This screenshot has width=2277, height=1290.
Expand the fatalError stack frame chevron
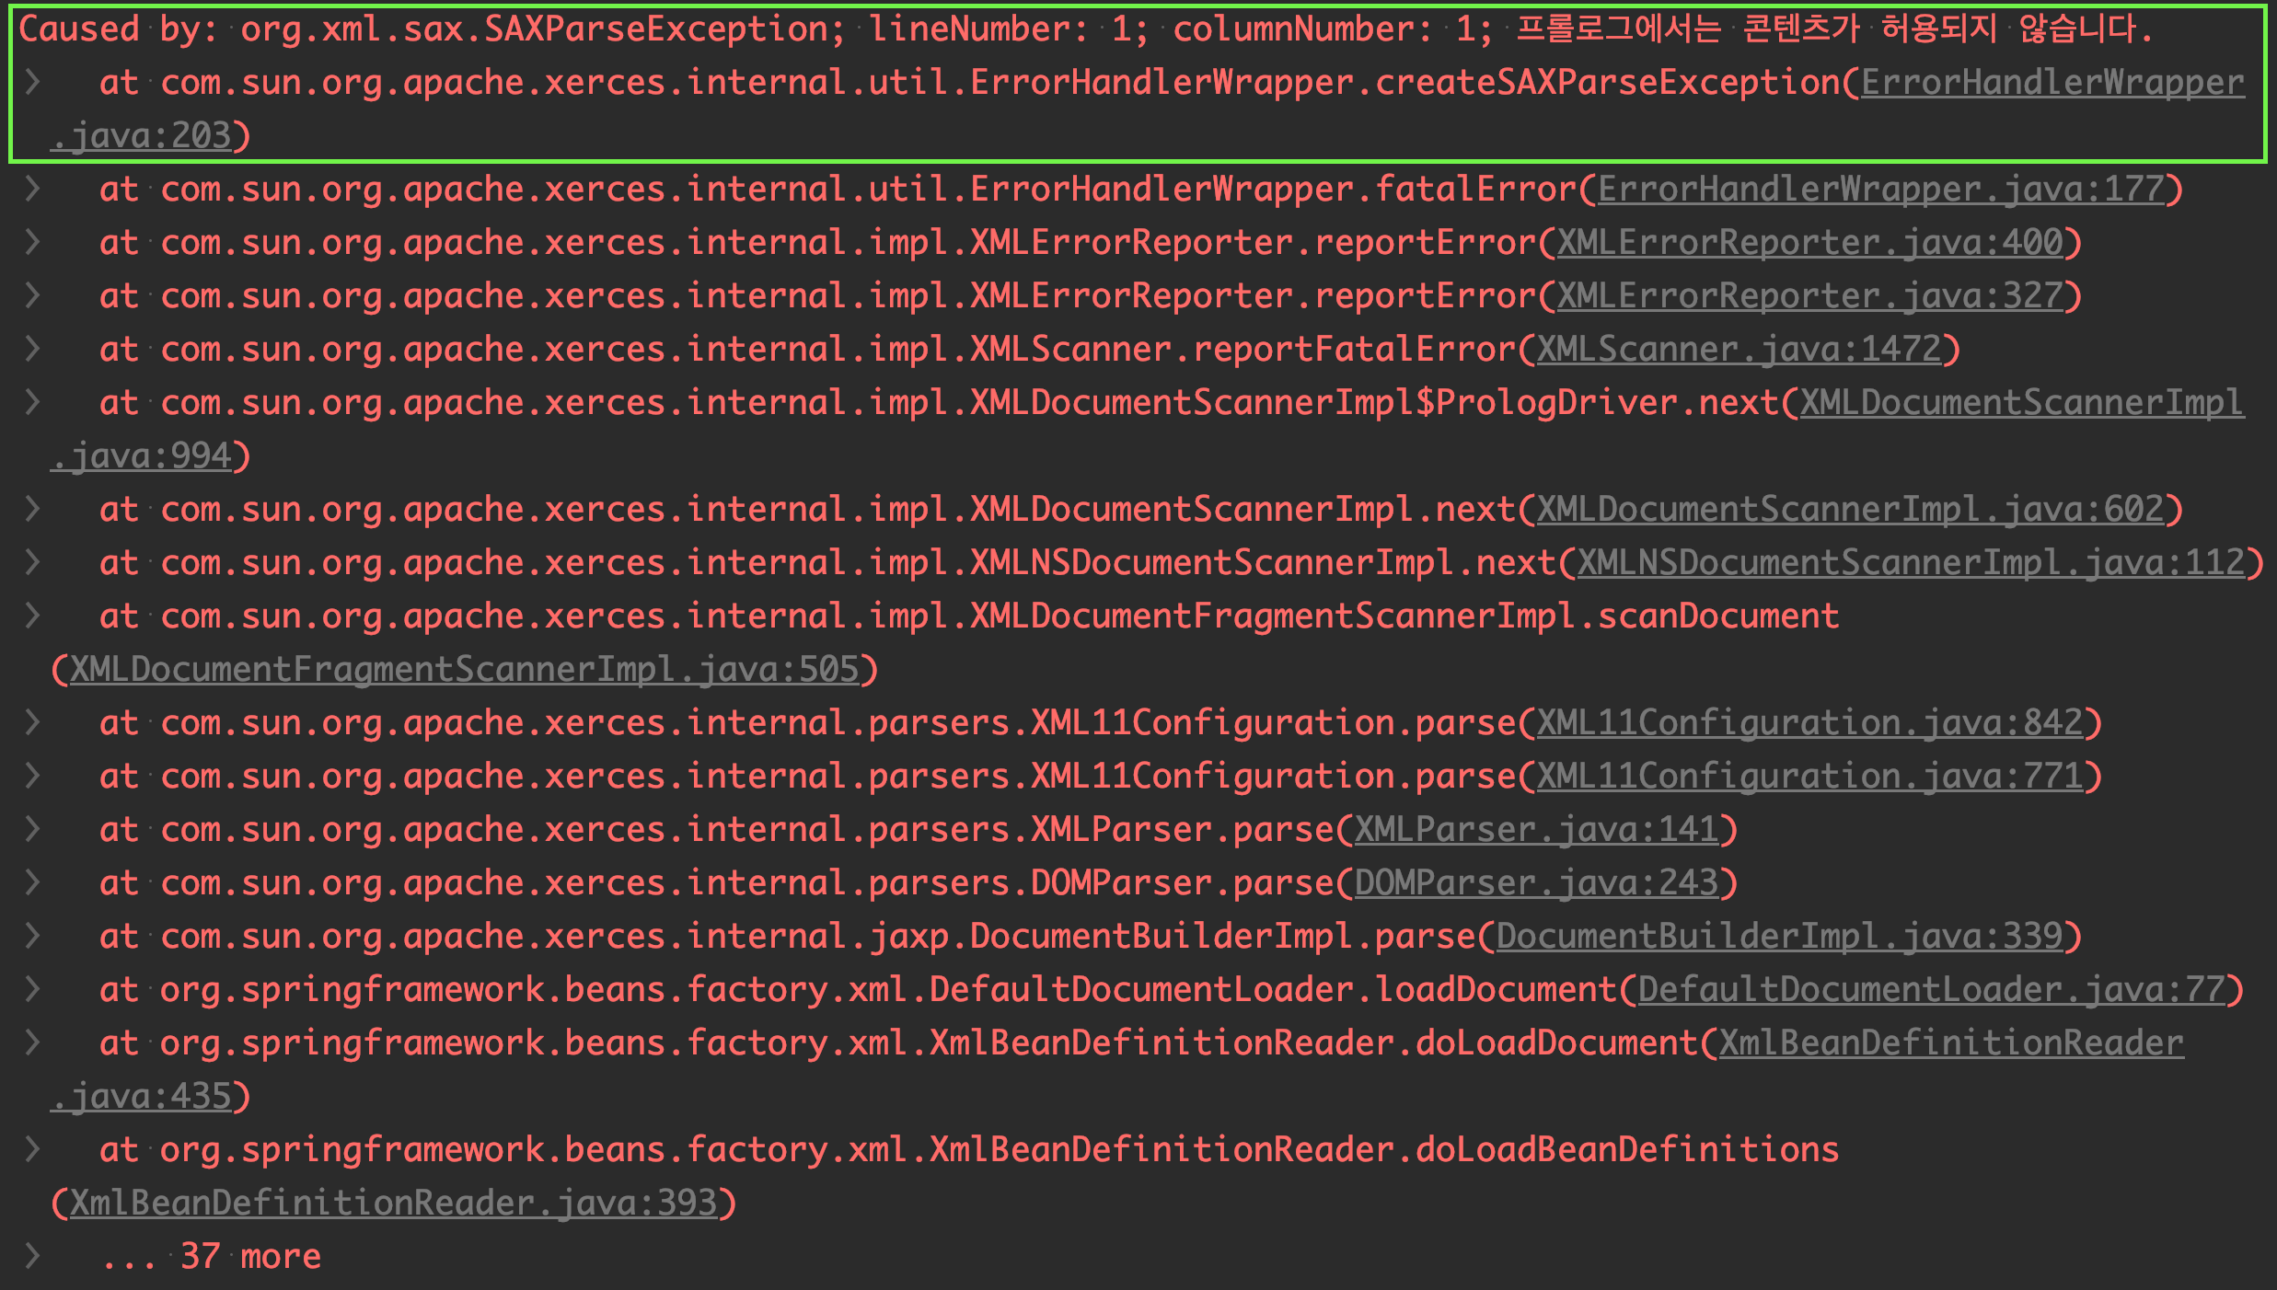[32, 189]
